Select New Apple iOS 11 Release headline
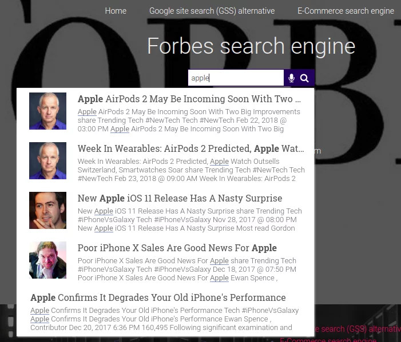The width and height of the screenshot is (401, 342). tap(180, 198)
